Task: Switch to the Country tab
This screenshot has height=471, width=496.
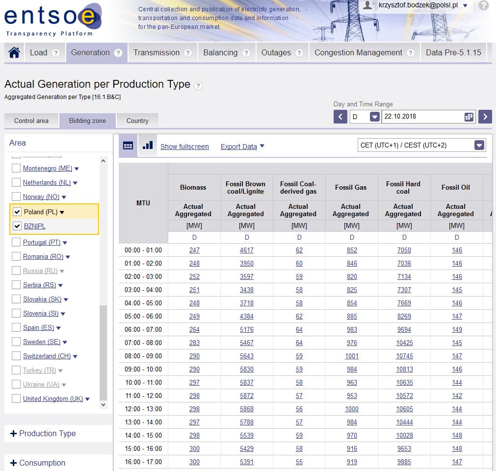Action: tap(137, 121)
